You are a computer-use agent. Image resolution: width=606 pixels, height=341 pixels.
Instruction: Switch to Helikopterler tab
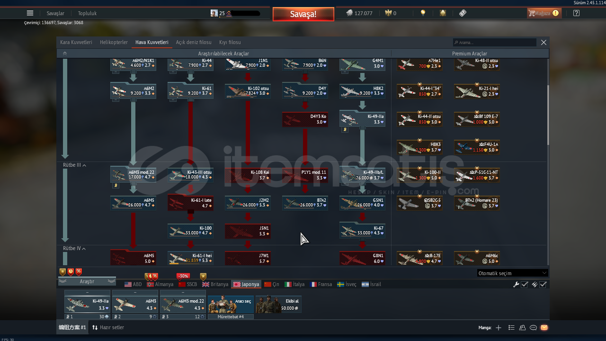(x=114, y=42)
